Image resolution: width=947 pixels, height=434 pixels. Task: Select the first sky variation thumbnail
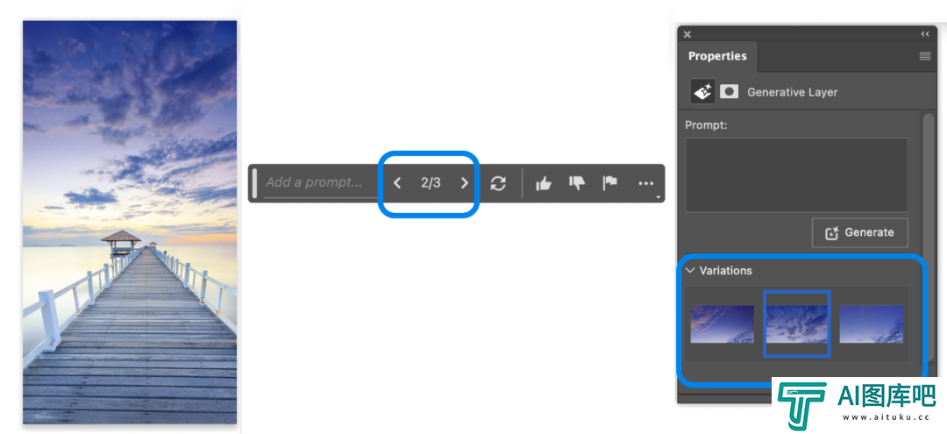pyautogui.click(x=723, y=324)
